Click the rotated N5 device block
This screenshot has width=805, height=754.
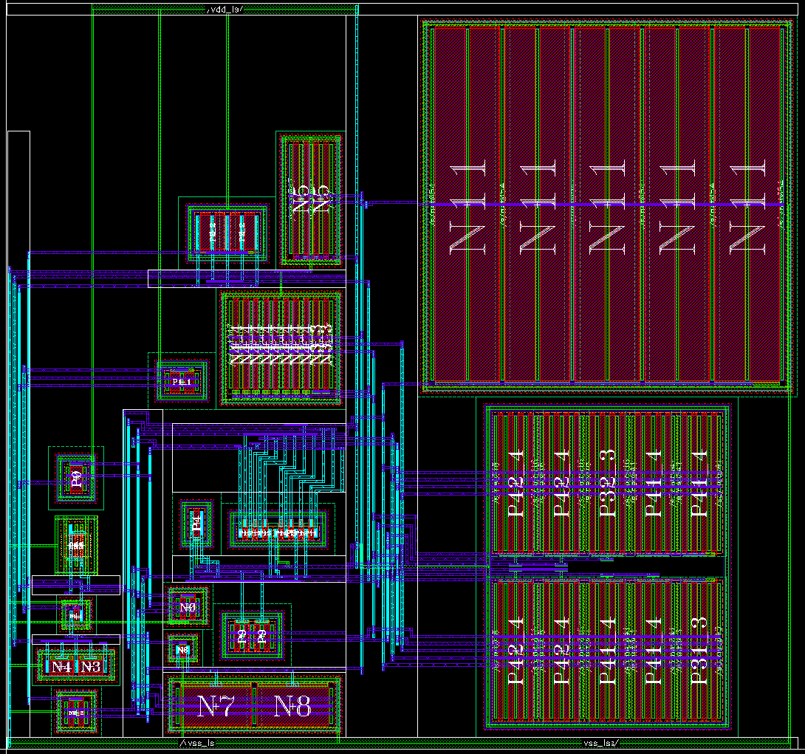coord(310,200)
